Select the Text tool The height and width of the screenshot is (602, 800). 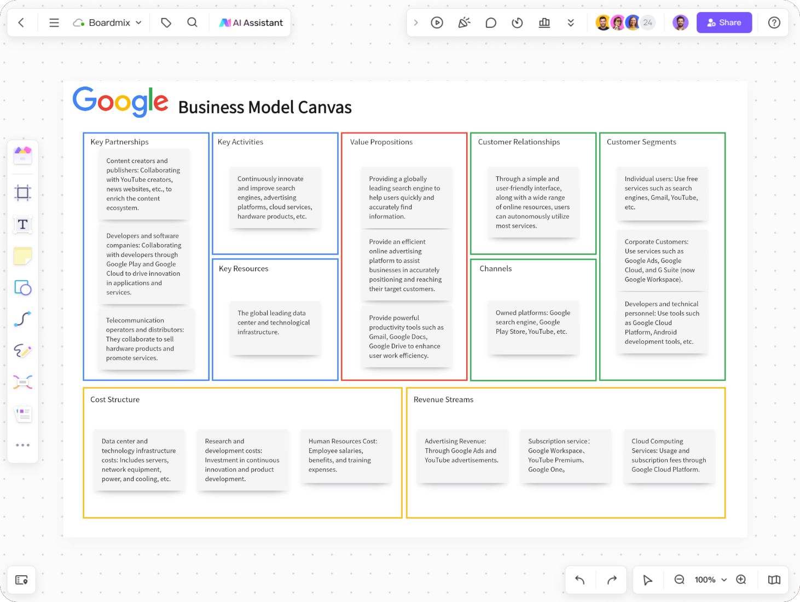(23, 224)
